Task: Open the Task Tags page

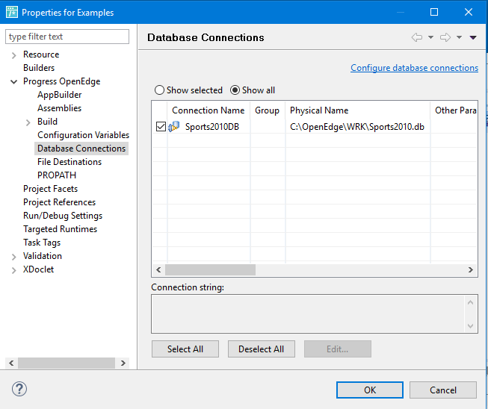Action: pyautogui.click(x=42, y=243)
